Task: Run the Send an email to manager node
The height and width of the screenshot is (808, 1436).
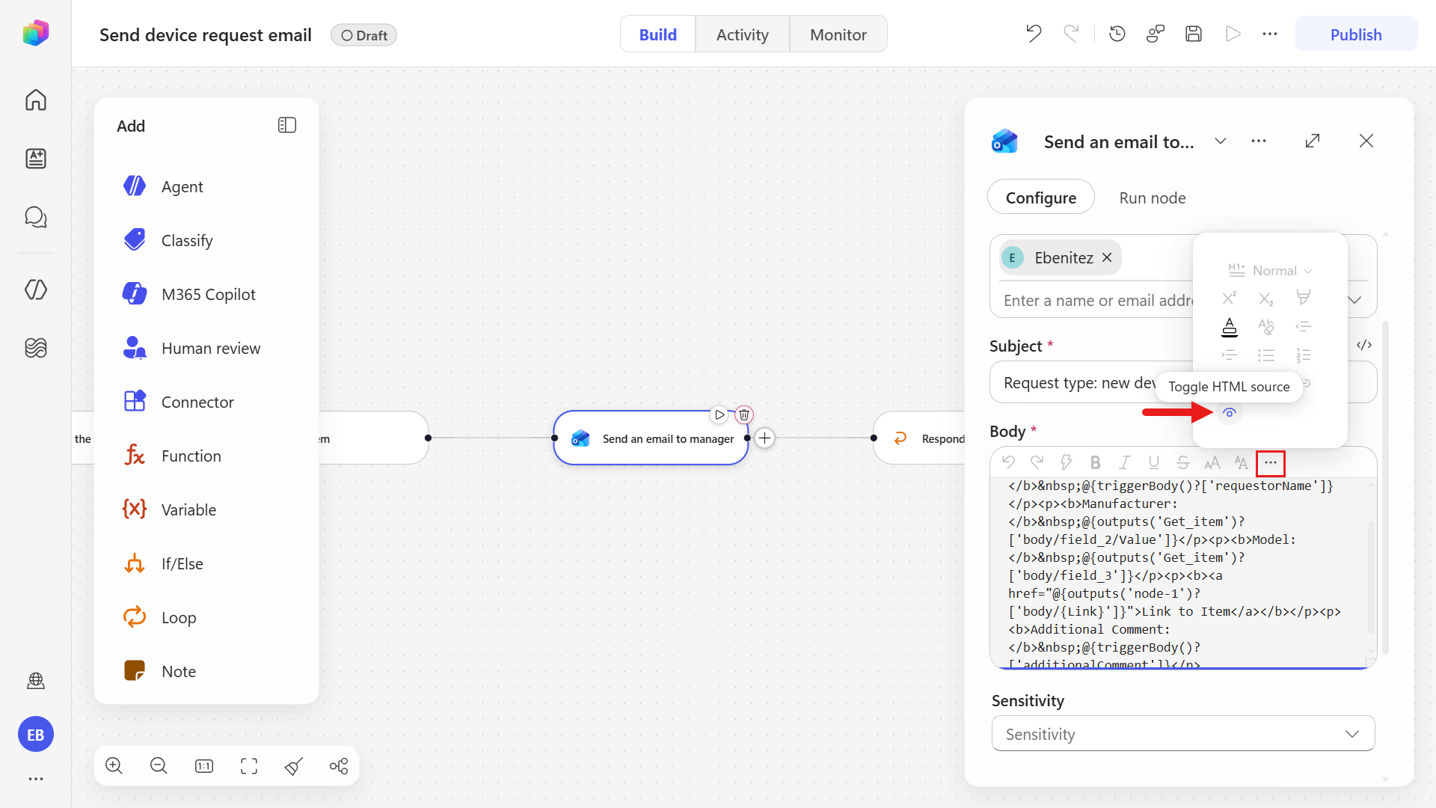Action: (x=719, y=414)
